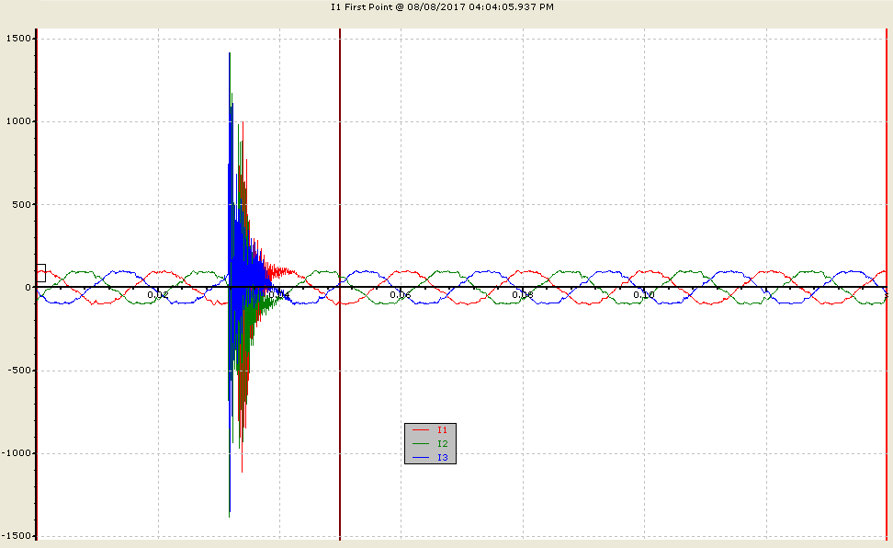Viewport: 893px width, 548px height.
Task: Click the -1500 label on the vertical axis
Action: pyautogui.click(x=17, y=535)
